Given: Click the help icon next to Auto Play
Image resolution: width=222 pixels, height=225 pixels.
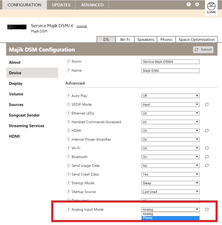Looking at the screenshot, I should (x=68, y=96).
